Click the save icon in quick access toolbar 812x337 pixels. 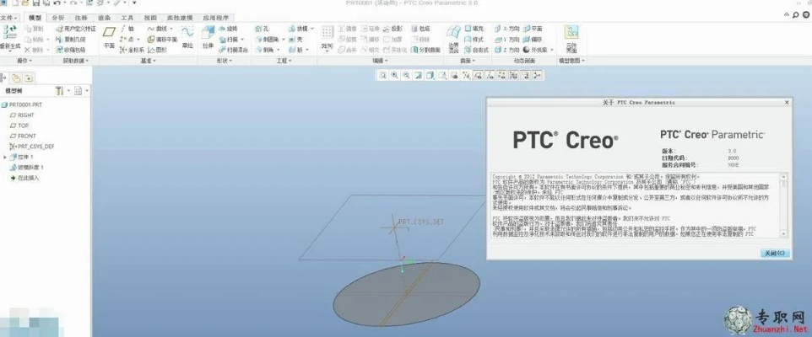tap(38, 4)
